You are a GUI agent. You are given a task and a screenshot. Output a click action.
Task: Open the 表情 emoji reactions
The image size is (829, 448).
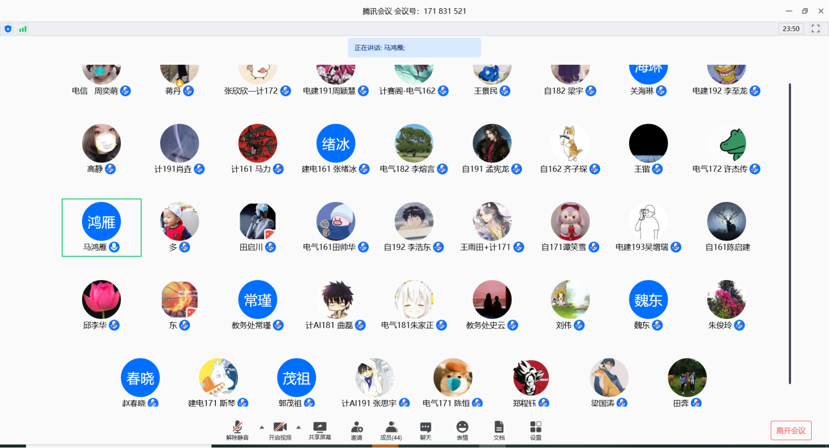click(462, 427)
